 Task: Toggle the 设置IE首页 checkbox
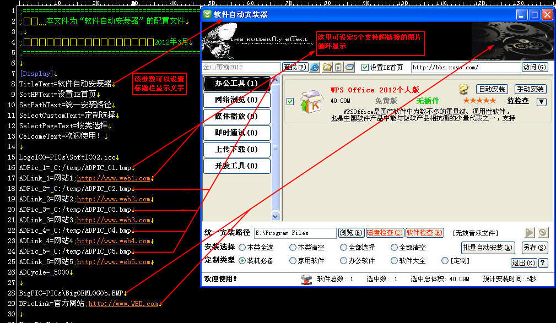click(x=365, y=67)
